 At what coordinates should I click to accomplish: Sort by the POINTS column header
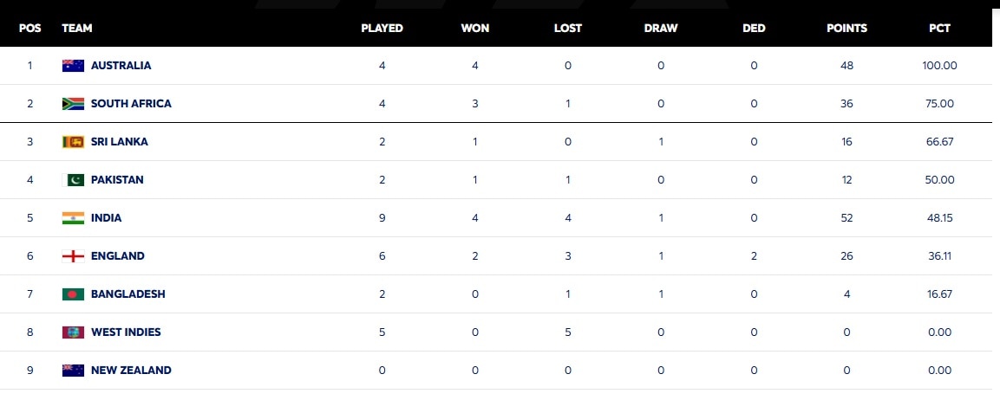(x=846, y=28)
